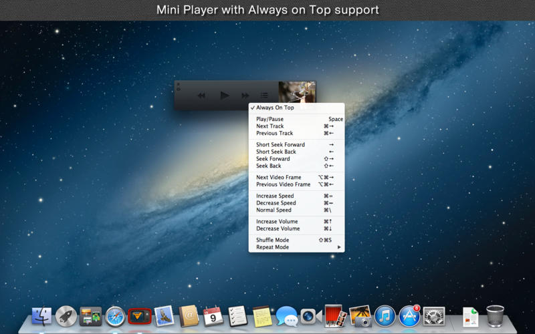Open the playlist icon in the mini player
The width and height of the screenshot is (535, 334).
[x=264, y=96]
